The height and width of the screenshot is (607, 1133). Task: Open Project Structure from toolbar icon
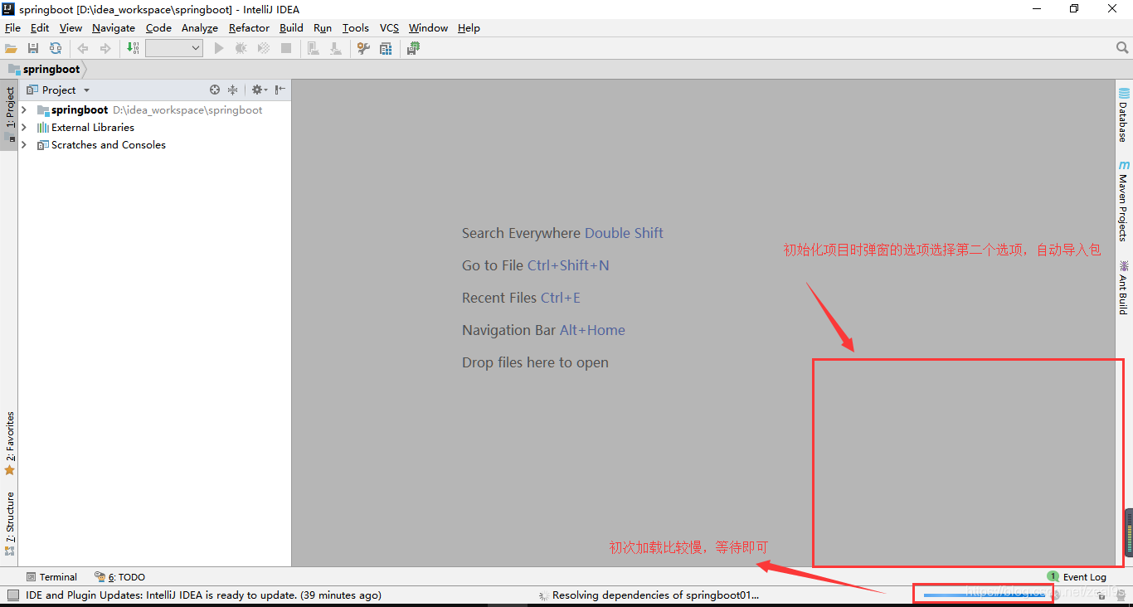pos(386,48)
